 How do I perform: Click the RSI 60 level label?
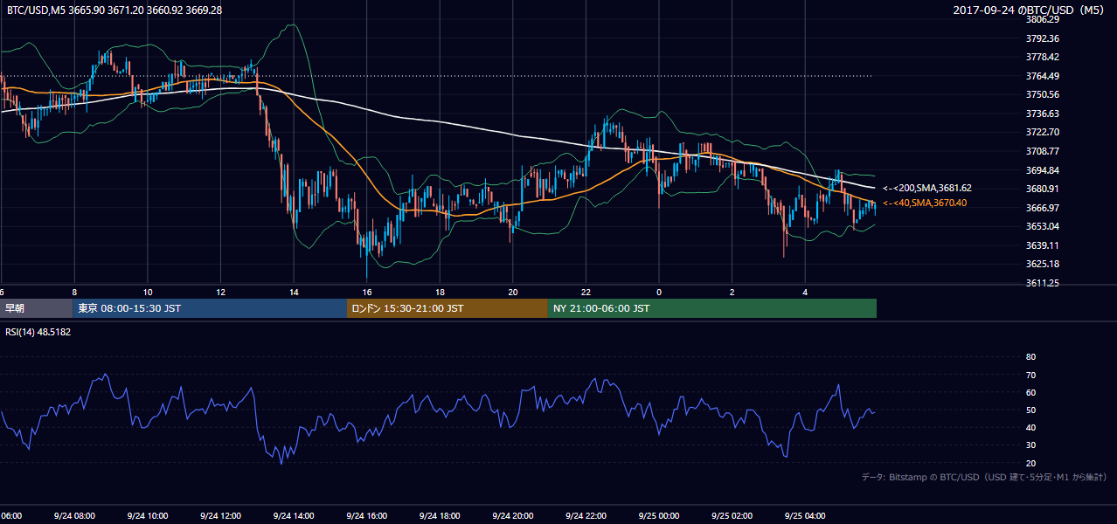[1030, 392]
